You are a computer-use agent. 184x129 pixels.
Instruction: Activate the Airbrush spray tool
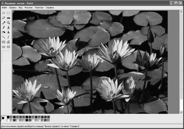tap(4, 32)
